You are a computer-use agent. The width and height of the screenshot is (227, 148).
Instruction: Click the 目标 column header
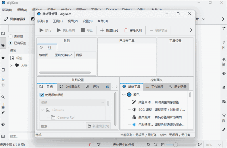(85, 55)
